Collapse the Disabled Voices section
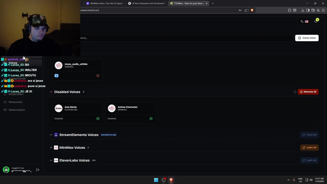Viewport: 327px width, 184px height. pyautogui.click(x=51, y=92)
